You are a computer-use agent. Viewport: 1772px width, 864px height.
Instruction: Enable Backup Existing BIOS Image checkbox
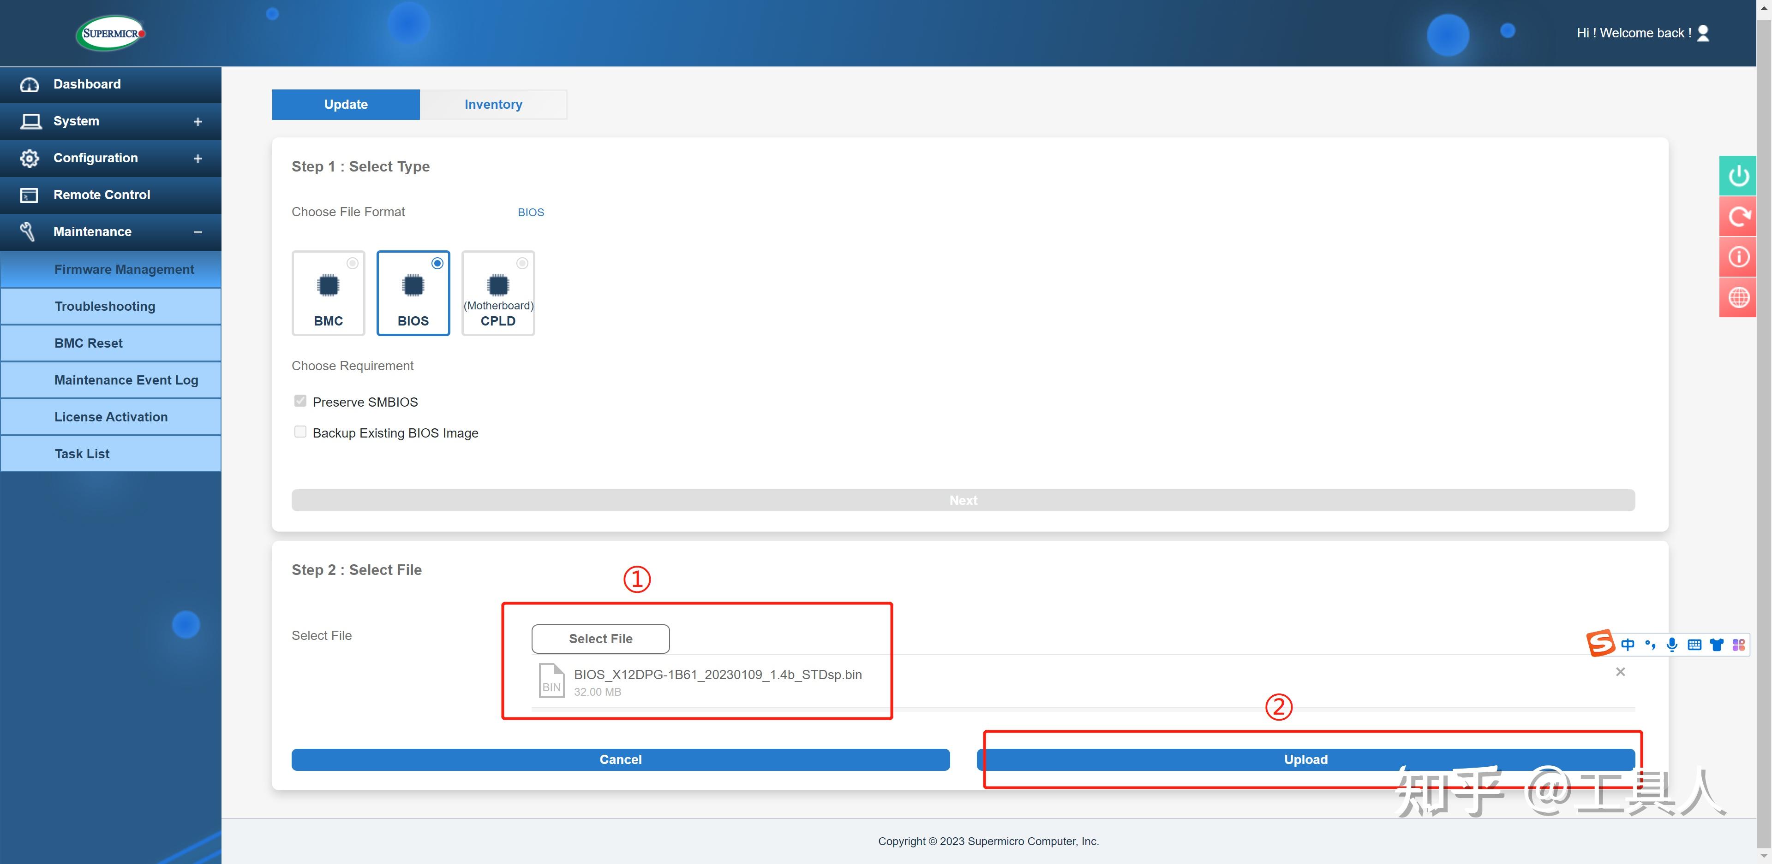[x=300, y=432]
